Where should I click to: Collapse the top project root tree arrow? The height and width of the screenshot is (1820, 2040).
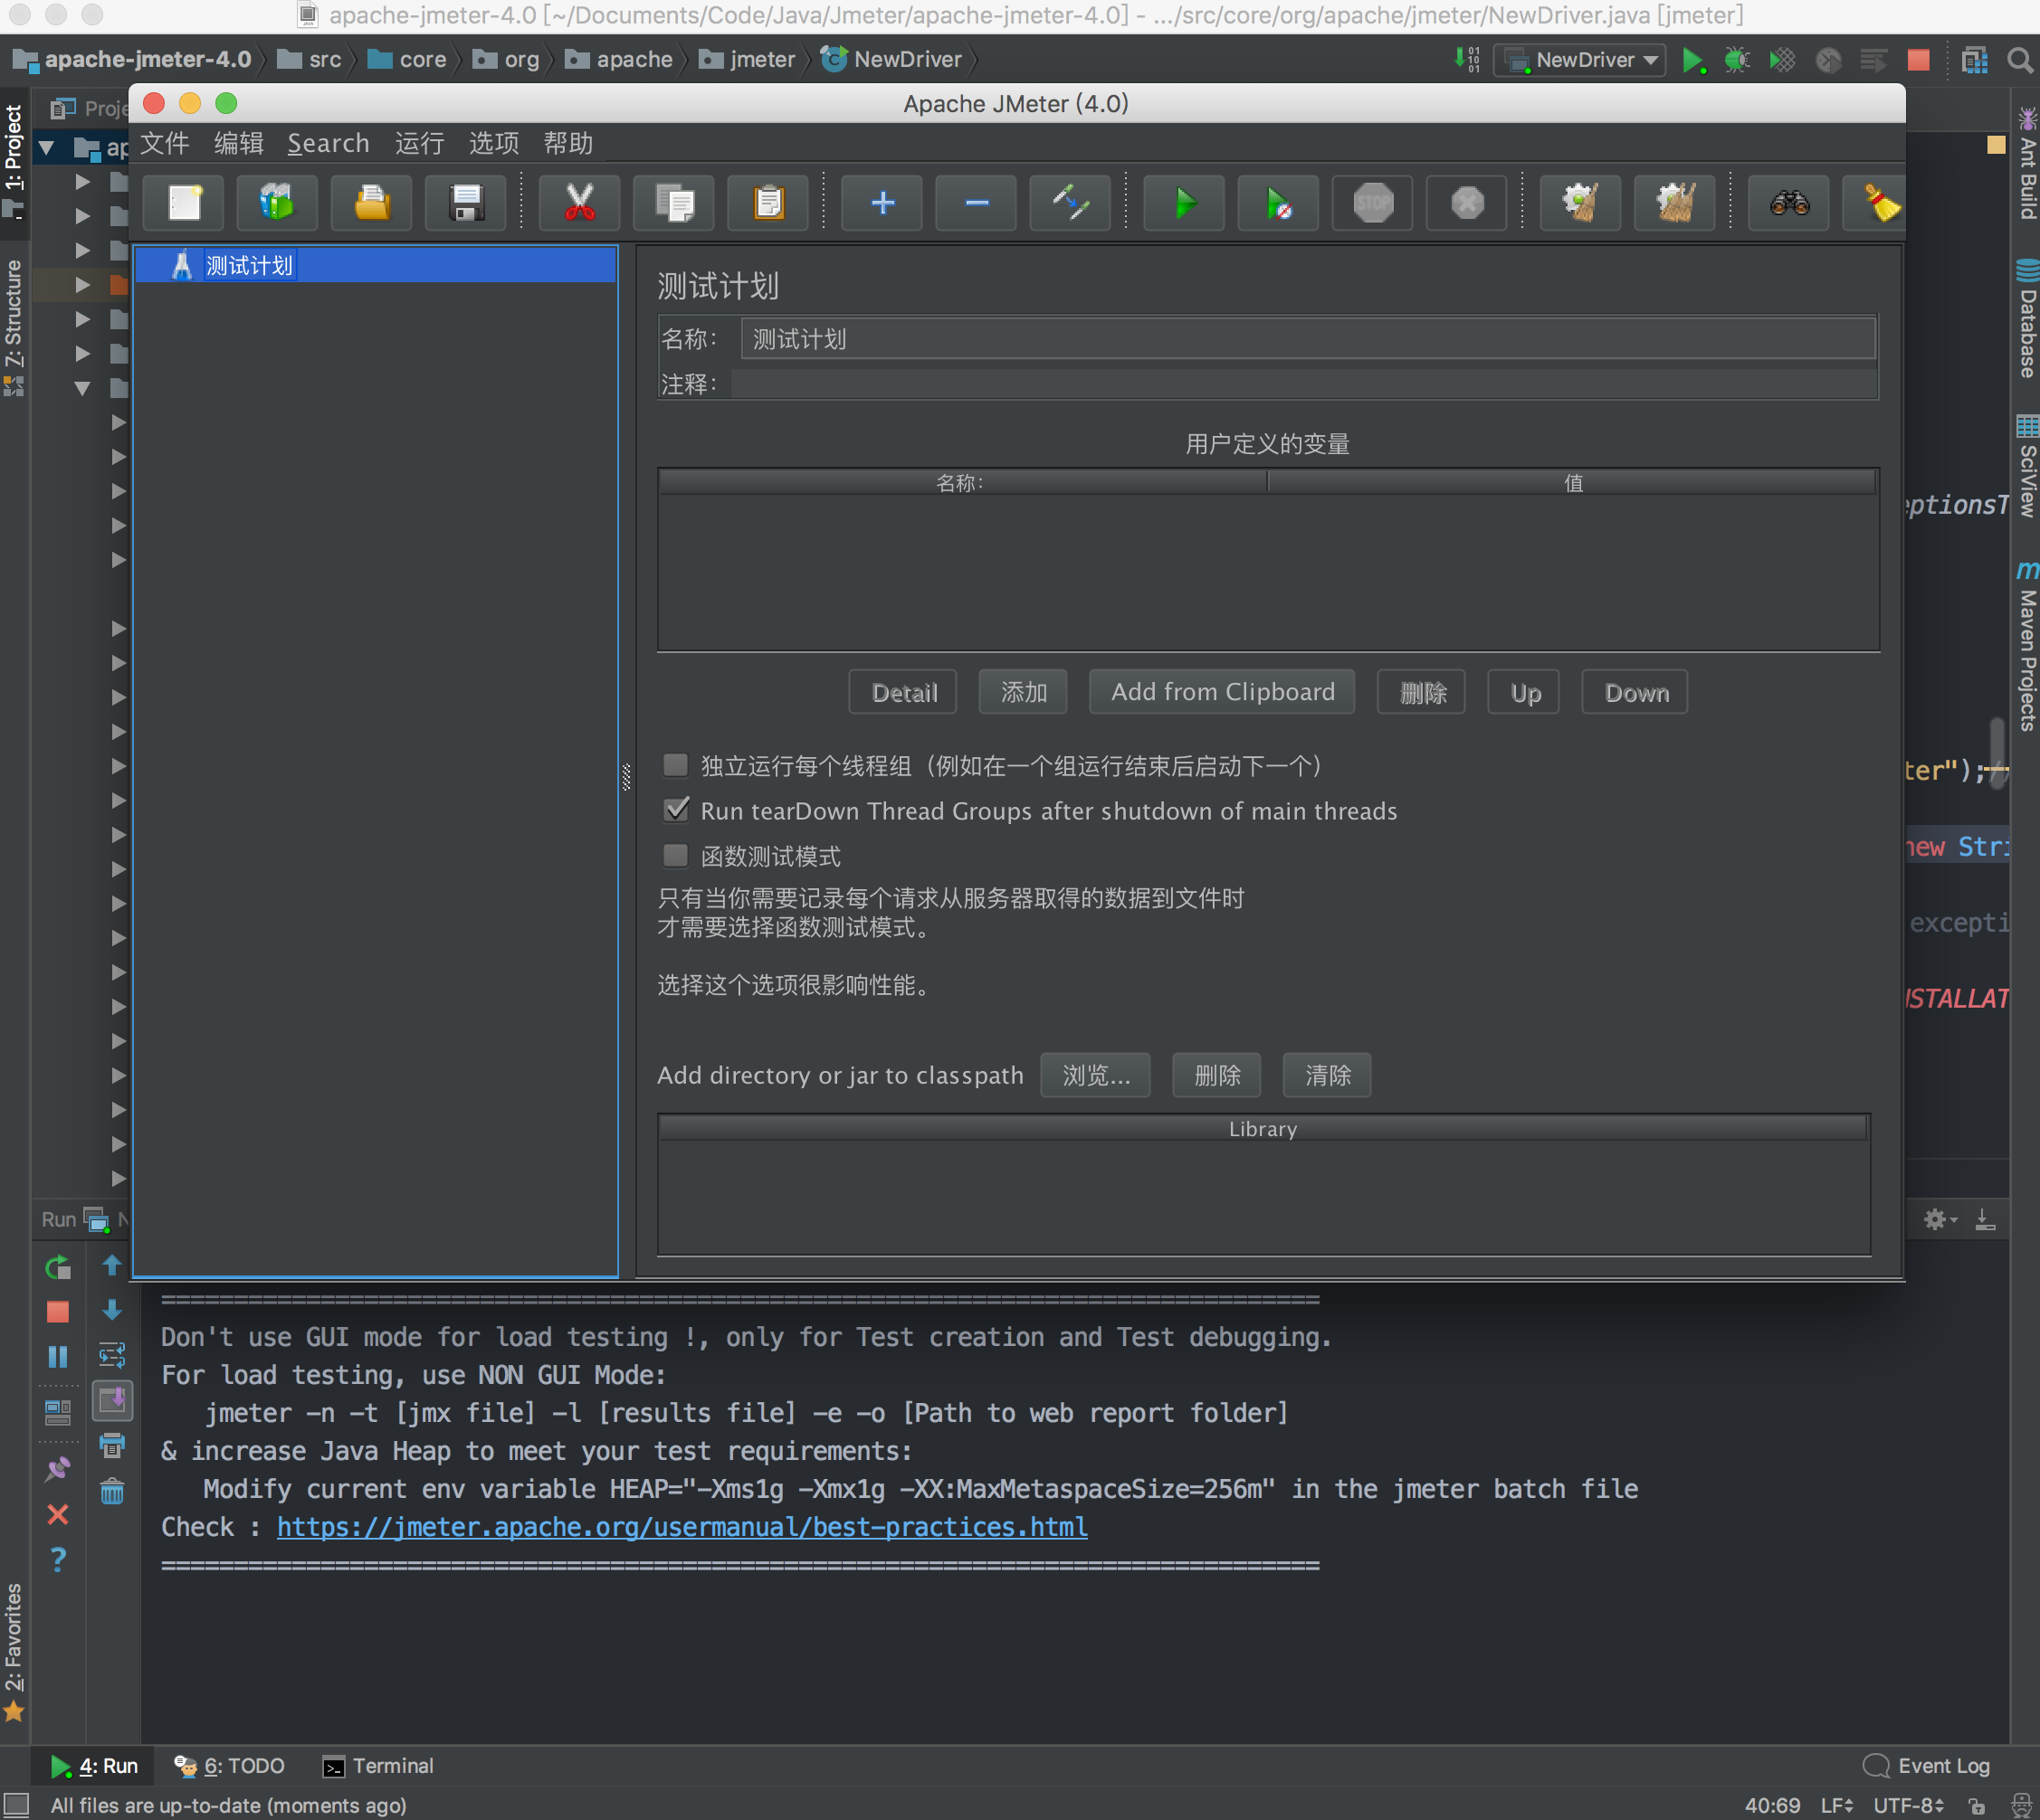coord(46,149)
